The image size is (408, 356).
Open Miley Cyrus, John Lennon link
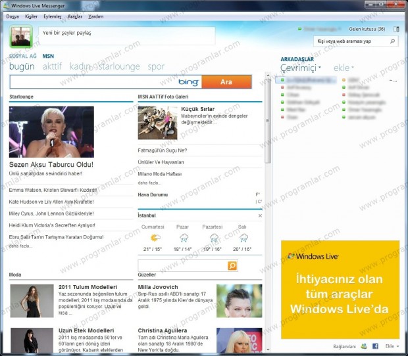[51, 213]
